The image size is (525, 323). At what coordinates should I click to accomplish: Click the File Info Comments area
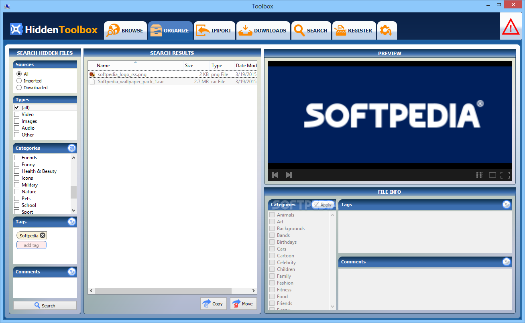tap(425, 289)
